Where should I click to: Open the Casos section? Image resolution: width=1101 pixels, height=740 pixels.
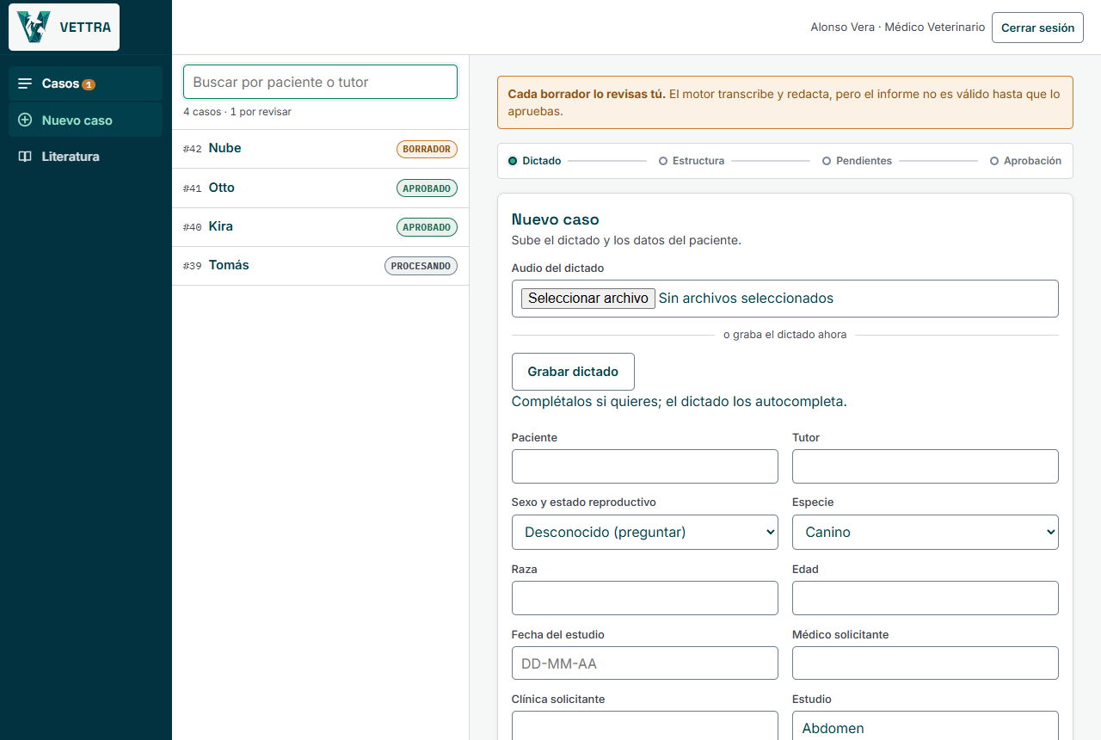(x=85, y=83)
